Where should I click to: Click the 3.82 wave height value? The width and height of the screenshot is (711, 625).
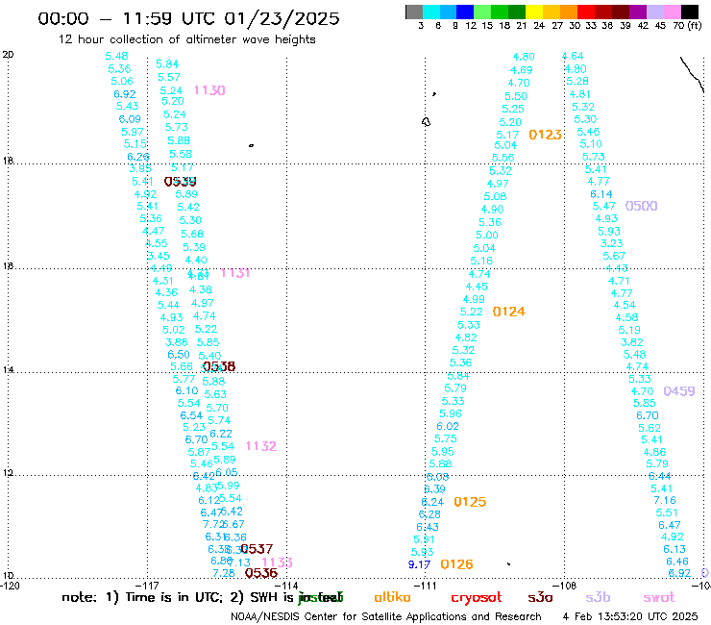631,342
